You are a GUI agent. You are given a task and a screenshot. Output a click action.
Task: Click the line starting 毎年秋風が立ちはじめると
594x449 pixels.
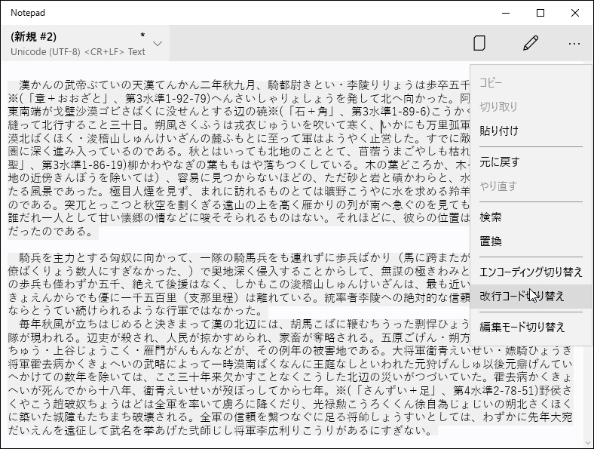pyautogui.click(x=239, y=324)
